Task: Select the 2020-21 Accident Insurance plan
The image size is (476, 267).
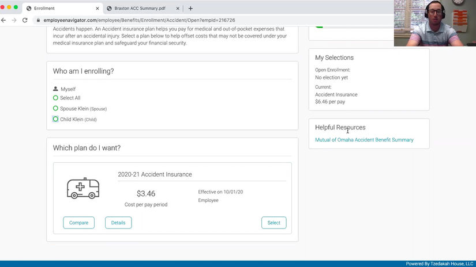Action: pos(273,223)
